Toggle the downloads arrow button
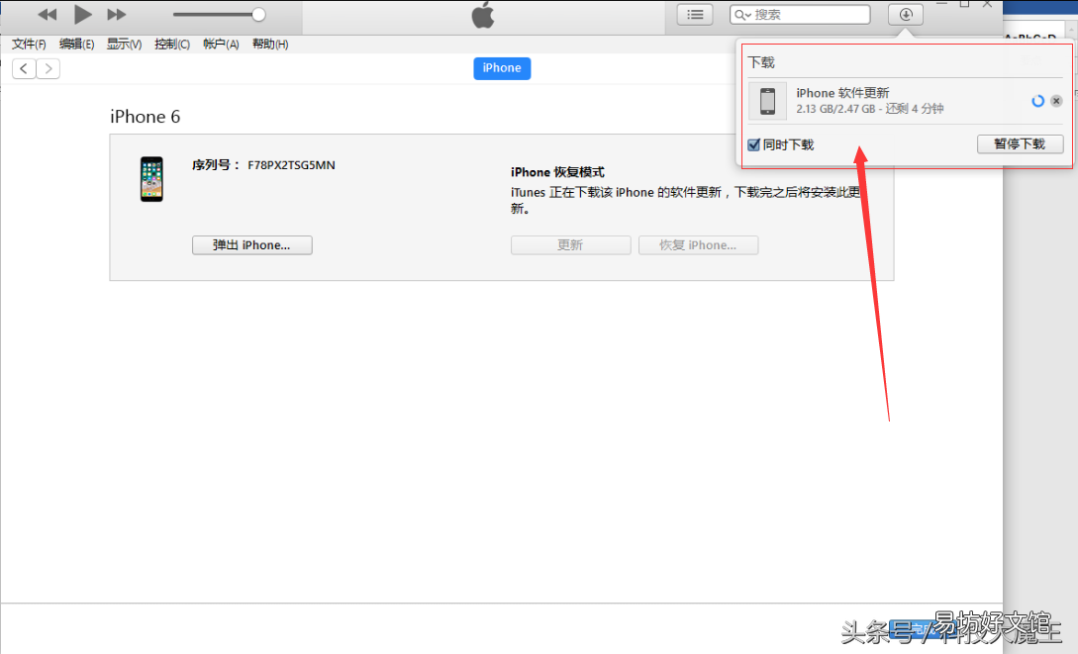 coord(906,15)
